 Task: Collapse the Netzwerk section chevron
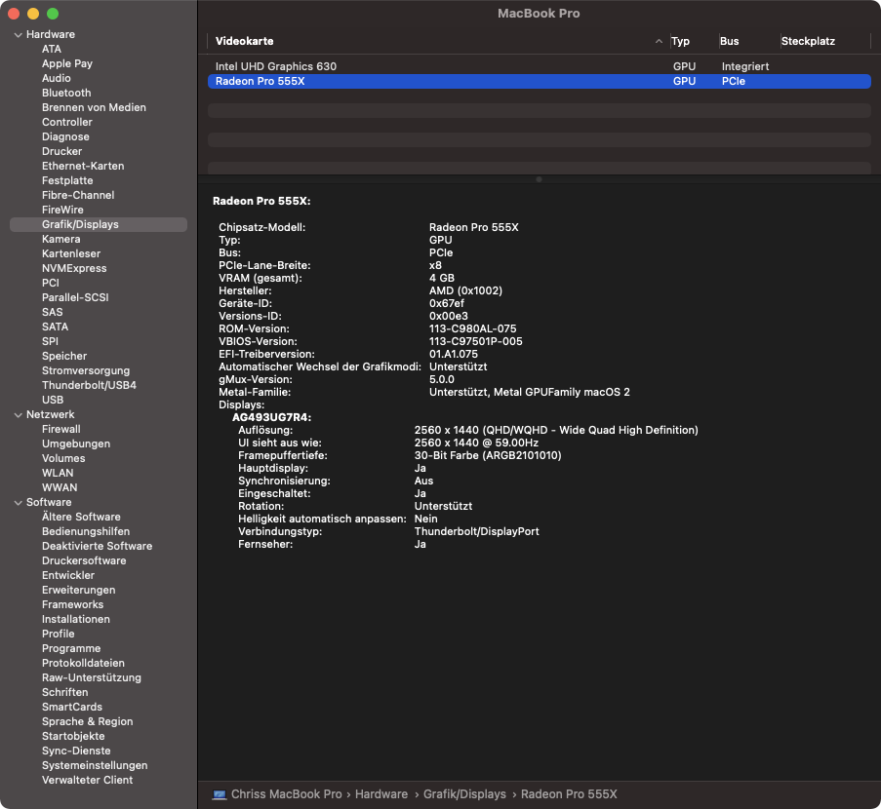(18, 415)
